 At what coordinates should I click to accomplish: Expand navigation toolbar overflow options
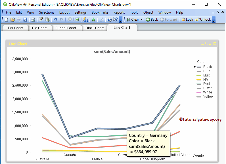(x=214, y=20)
